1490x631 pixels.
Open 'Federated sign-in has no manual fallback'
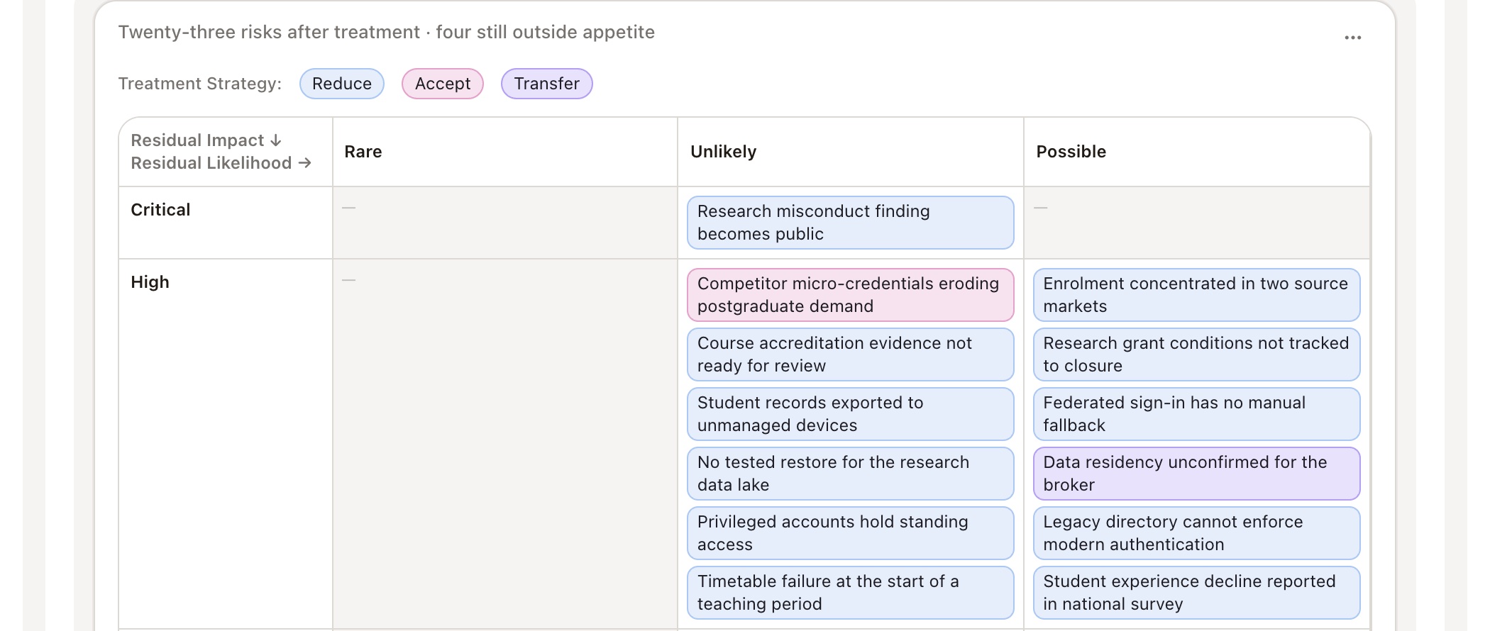1197,414
